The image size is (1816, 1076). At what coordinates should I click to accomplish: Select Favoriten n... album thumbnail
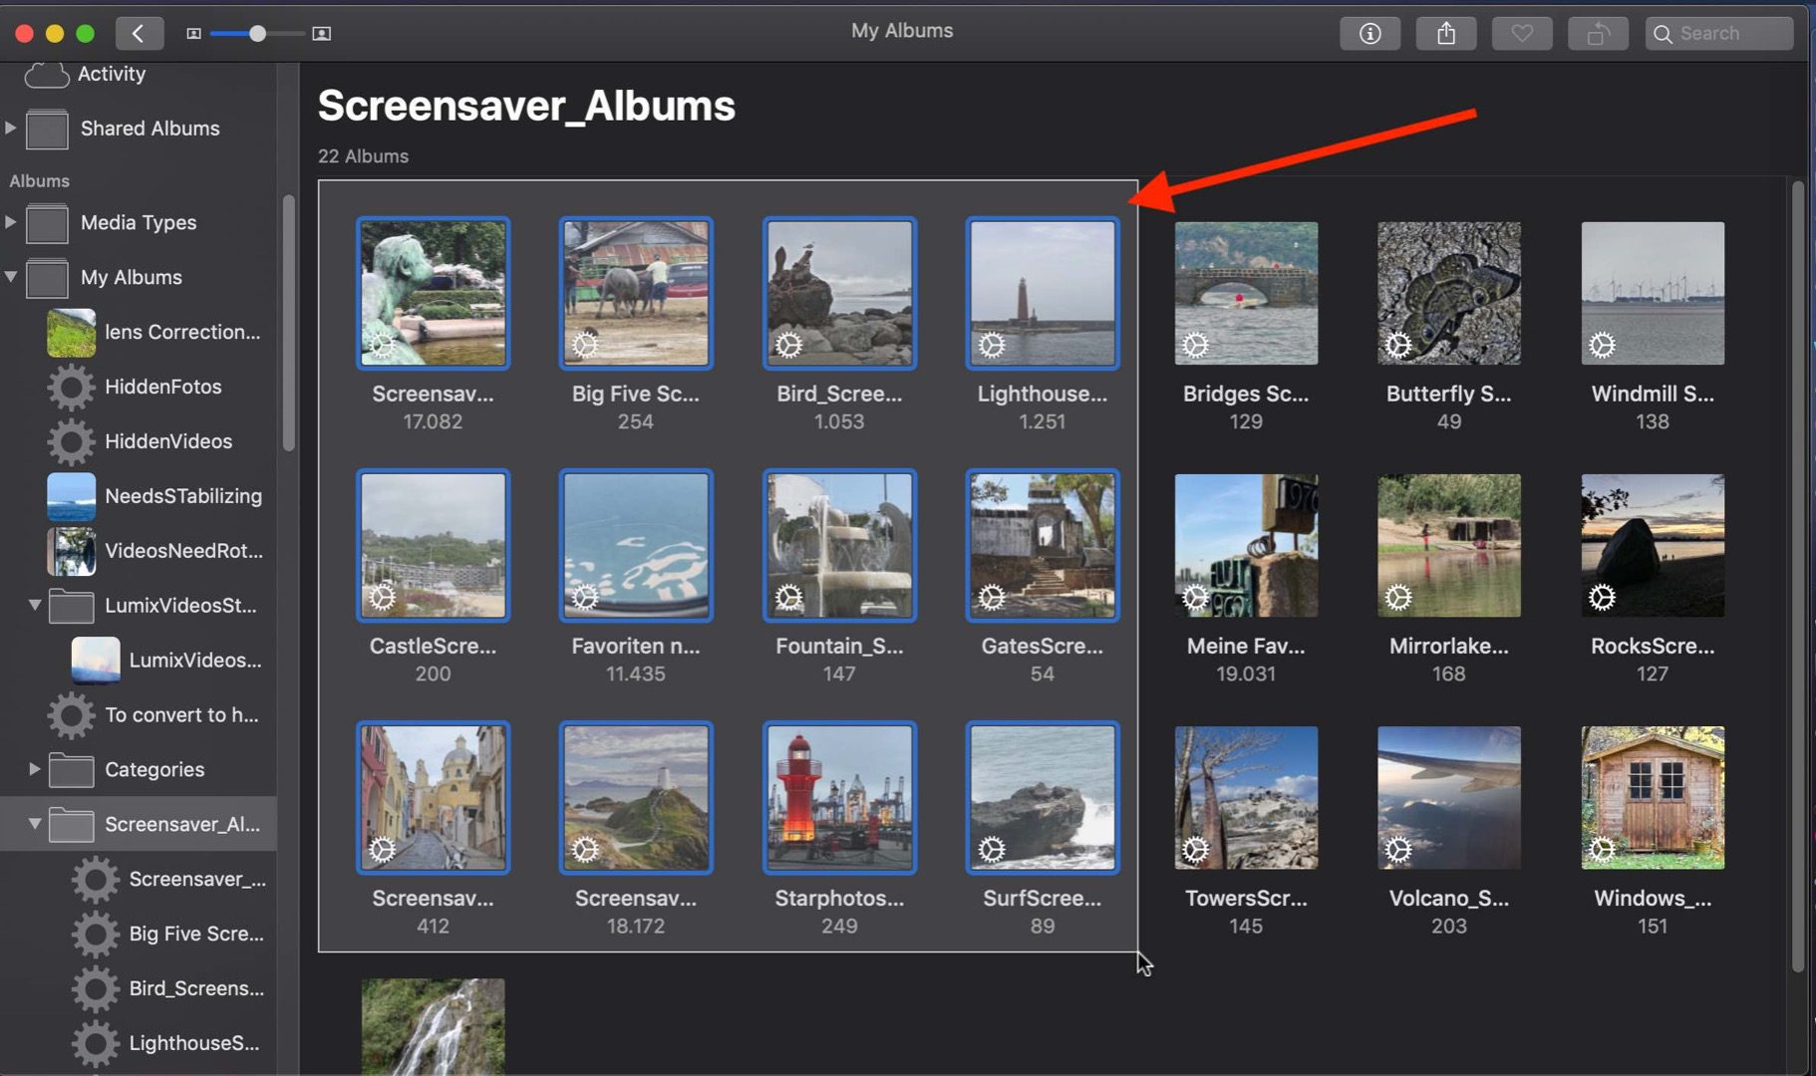point(636,545)
